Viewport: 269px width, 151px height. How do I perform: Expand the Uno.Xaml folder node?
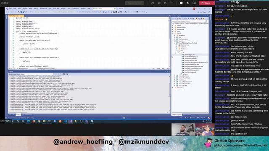[x=173, y=88]
